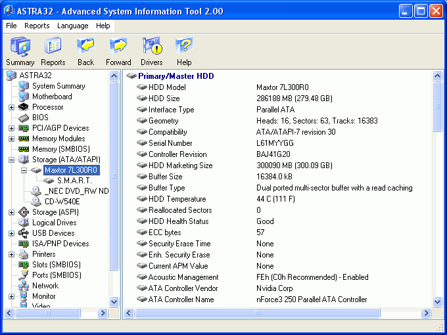Expand the Monitor tree node

11,296
